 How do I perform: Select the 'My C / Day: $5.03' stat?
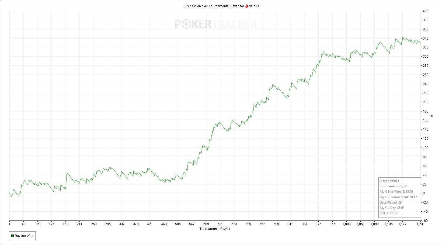[392, 208]
